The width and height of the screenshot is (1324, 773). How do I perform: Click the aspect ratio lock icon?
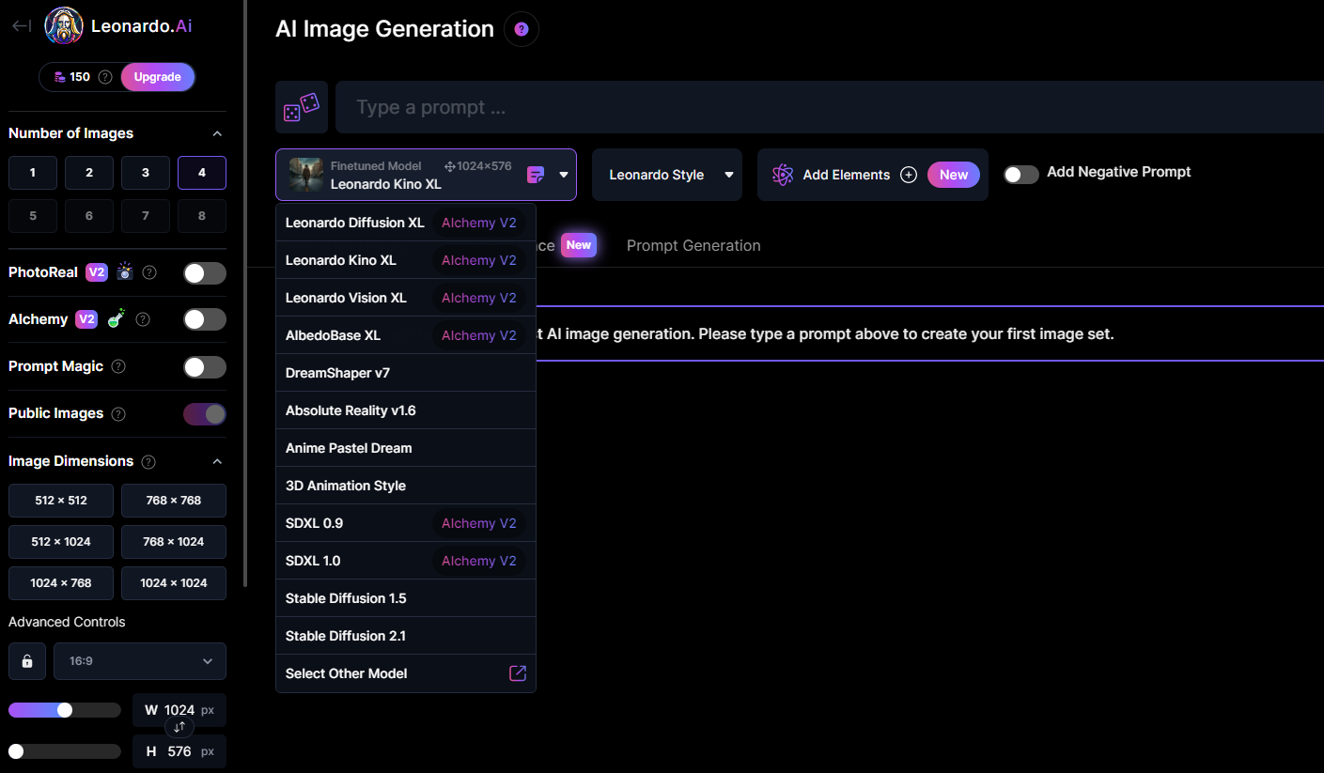click(27, 661)
